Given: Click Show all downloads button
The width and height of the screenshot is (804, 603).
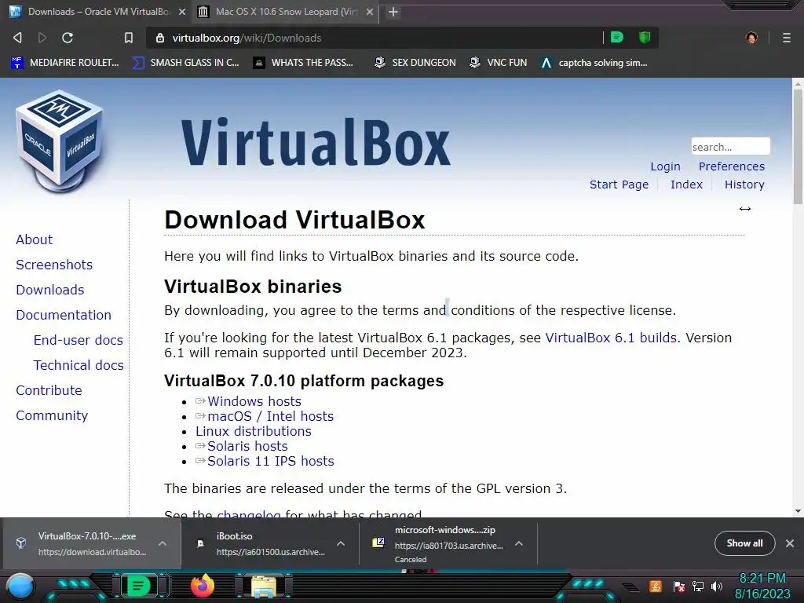Looking at the screenshot, I should coord(744,543).
